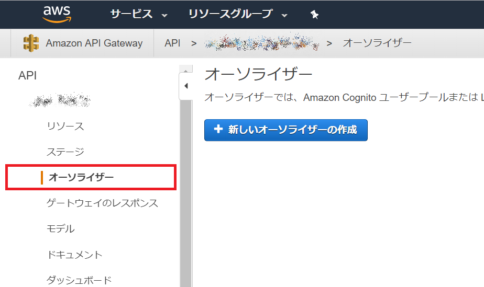Click the blurred API name breadcrumb

pos(262,43)
